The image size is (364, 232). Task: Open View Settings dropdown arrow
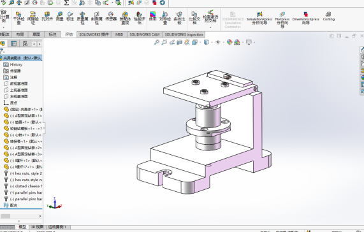coord(254,43)
